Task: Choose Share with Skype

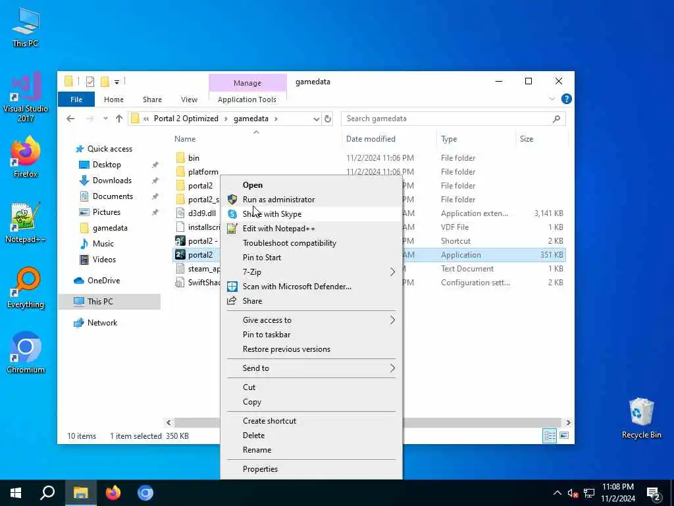Action: [x=311, y=214]
